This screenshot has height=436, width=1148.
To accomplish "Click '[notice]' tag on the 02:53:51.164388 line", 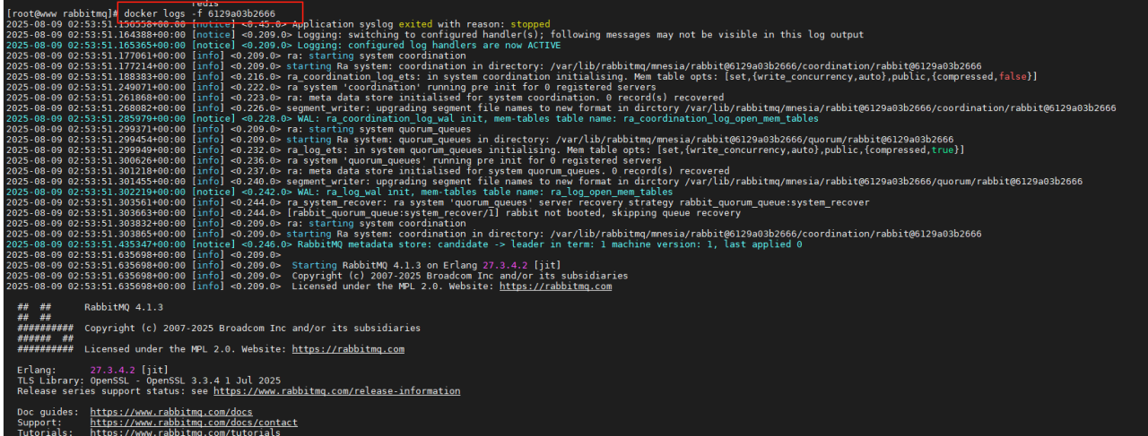I will 213,35.
